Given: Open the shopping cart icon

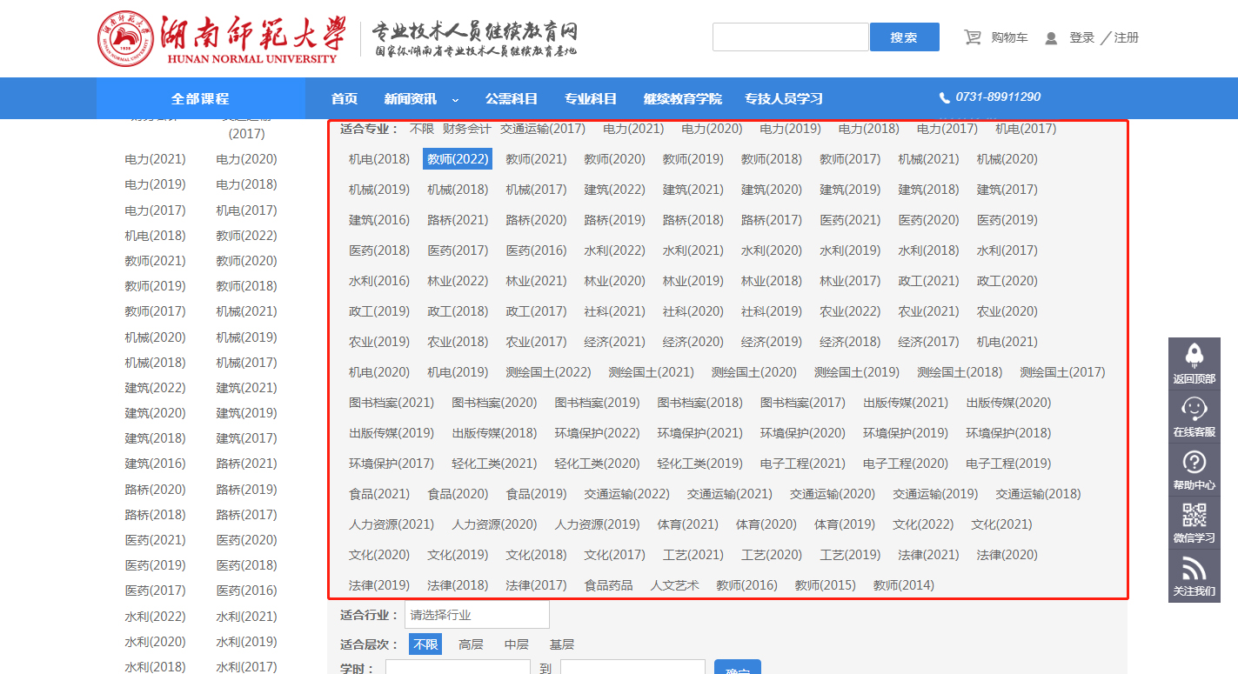Looking at the screenshot, I should click(973, 37).
